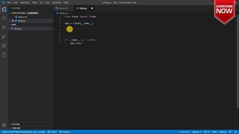The height and width of the screenshot is (134, 239).
Task: Open the Selection menu
Action: tap(25, 3)
